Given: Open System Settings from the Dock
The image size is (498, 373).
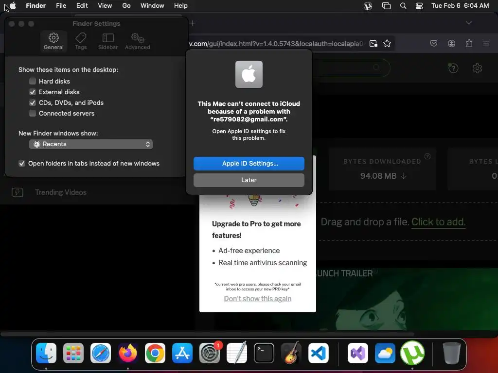Looking at the screenshot, I should pos(210,353).
